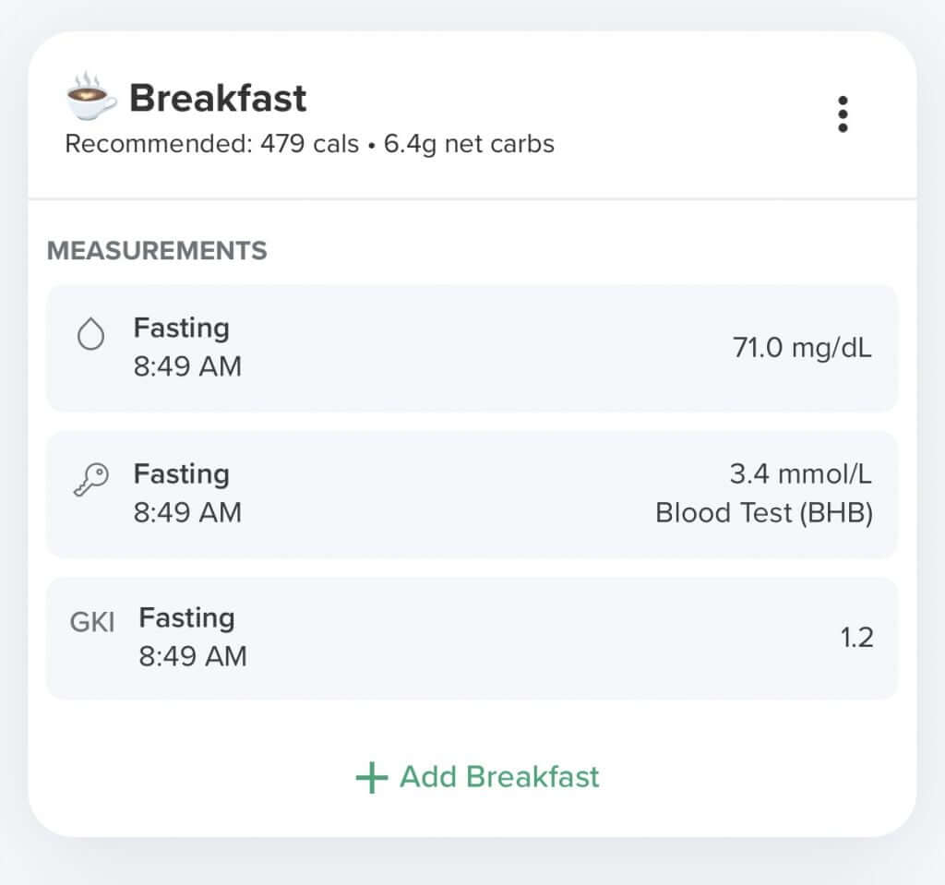Select the 71.0 mg/dL glucose value
945x885 pixels.
[x=802, y=348]
